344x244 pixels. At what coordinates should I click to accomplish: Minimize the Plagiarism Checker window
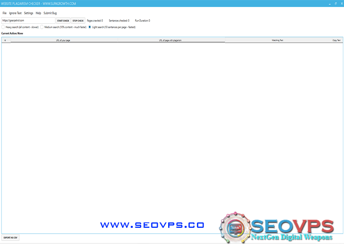click(x=329, y=3)
